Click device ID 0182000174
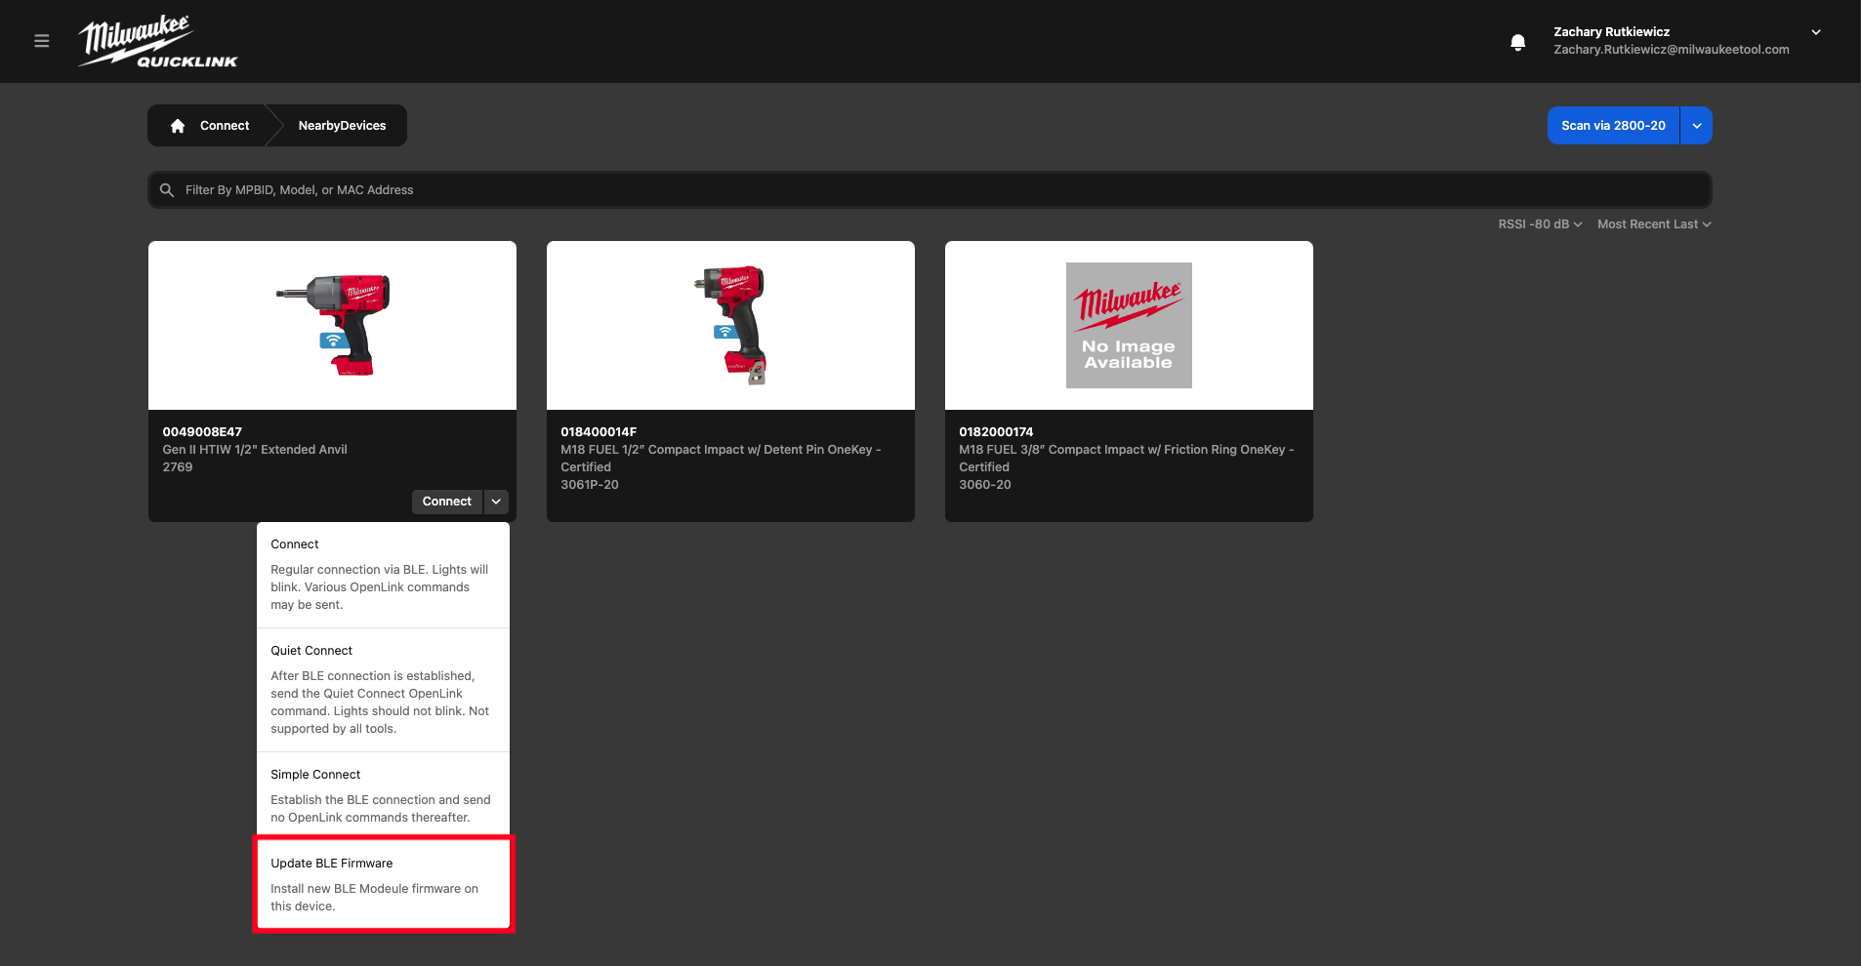1861x966 pixels. 996,432
